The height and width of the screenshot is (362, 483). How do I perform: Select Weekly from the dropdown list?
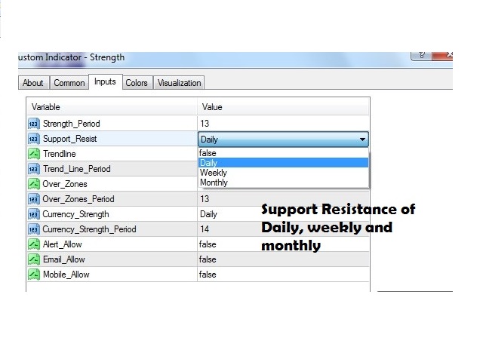(x=213, y=173)
